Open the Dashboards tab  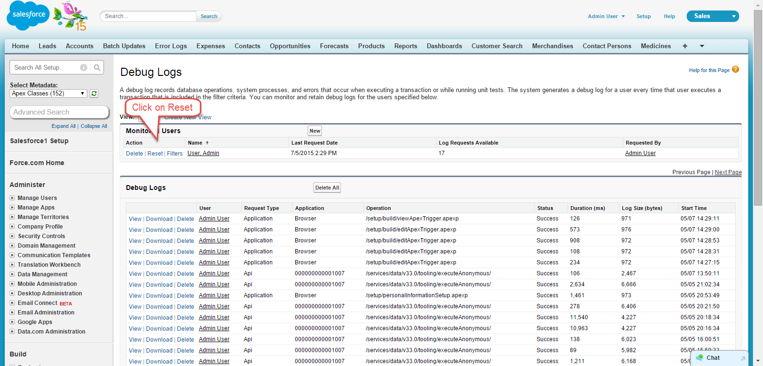(x=444, y=46)
